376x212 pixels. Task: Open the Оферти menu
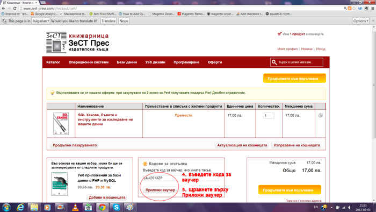click(x=215, y=62)
